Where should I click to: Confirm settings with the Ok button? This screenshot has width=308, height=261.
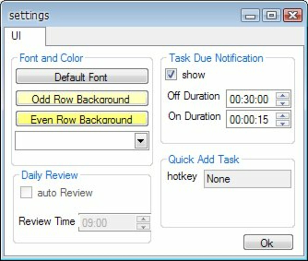(x=268, y=242)
